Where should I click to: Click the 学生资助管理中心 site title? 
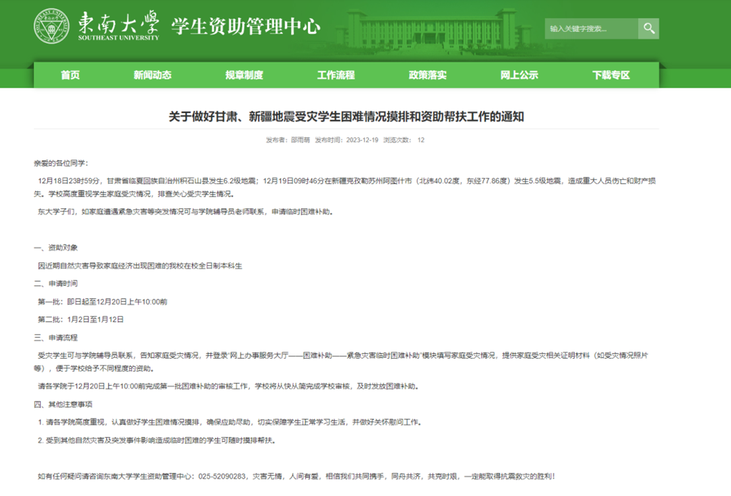point(246,26)
